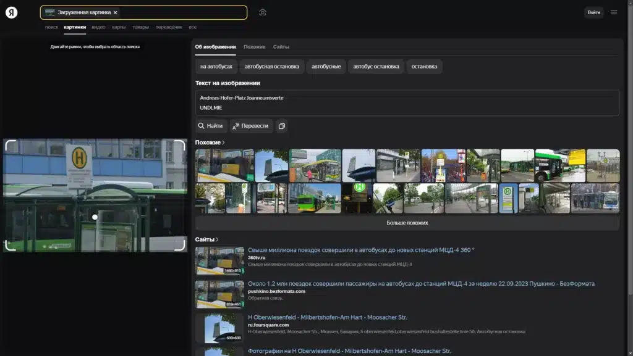Open the hamburger menu icon
633x356 pixels.
(614, 12)
